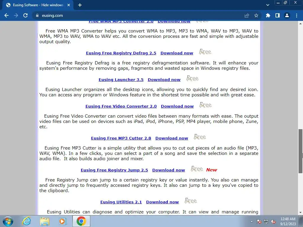Download now for Registry Jump

168,170
